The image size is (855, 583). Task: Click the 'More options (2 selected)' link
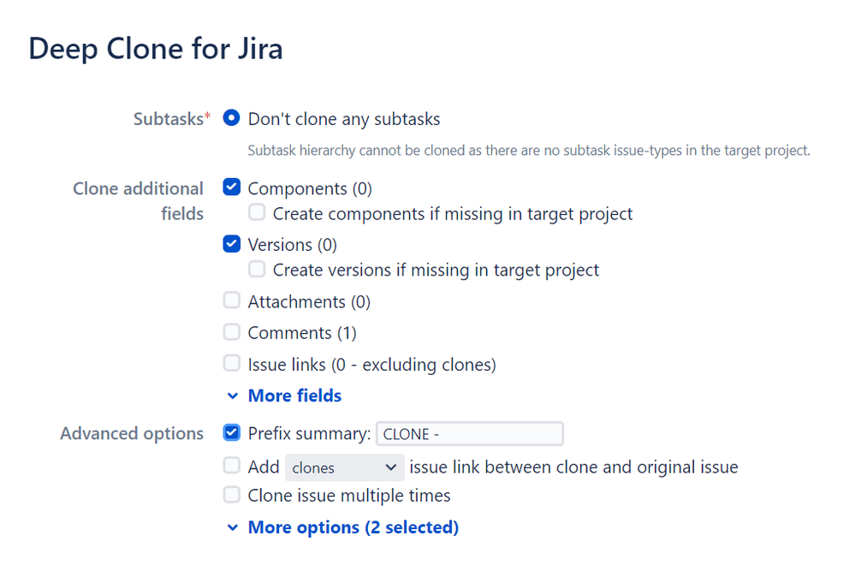click(x=353, y=527)
